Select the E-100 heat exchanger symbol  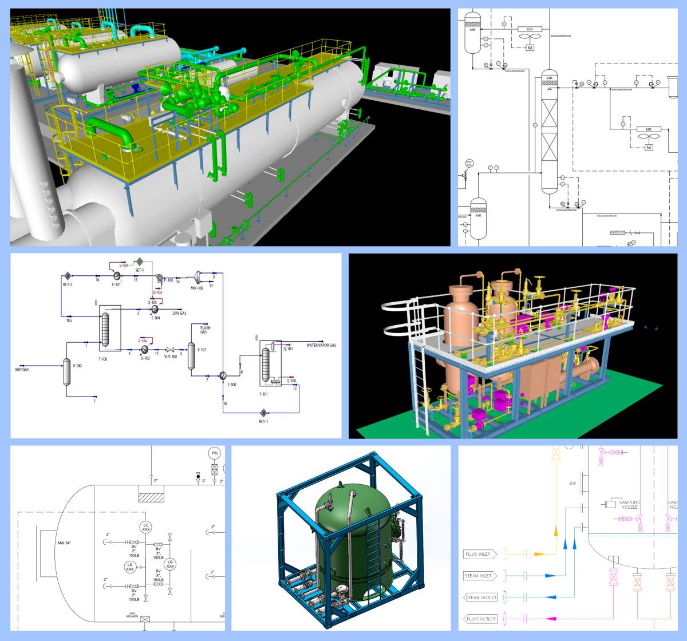(x=222, y=375)
